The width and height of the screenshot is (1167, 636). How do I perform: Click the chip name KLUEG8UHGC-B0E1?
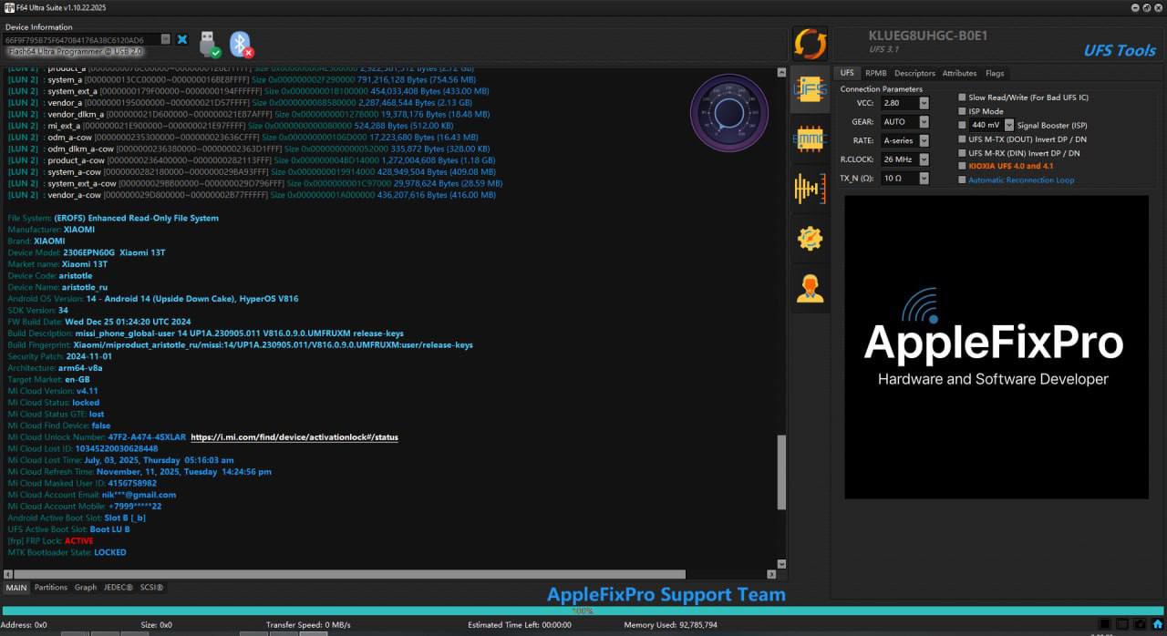(927, 36)
